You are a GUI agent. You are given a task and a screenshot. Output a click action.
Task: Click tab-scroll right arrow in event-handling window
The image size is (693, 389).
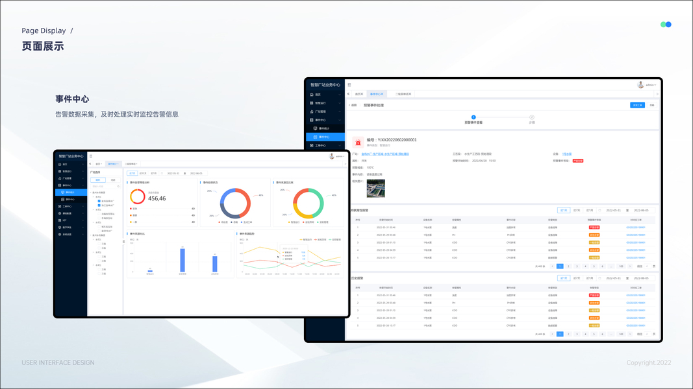pos(657,94)
